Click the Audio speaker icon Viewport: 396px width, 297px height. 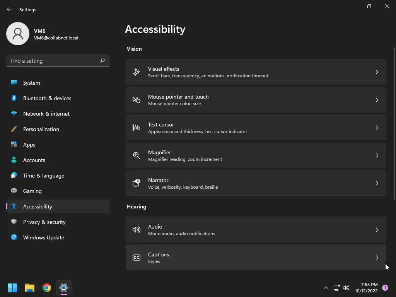coord(137,230)
